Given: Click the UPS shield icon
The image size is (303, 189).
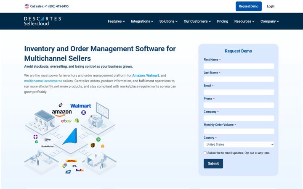Looking at the screenshot, I should coord(93,145).
